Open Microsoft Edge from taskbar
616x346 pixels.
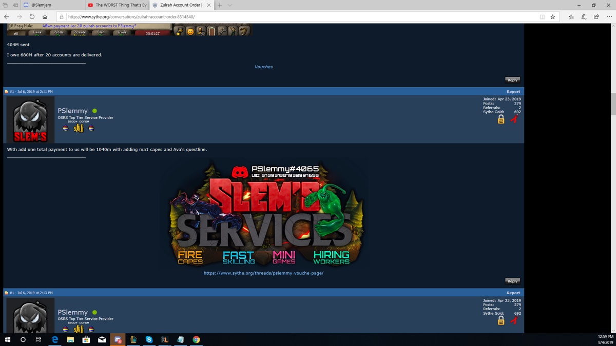coord(55,339)
